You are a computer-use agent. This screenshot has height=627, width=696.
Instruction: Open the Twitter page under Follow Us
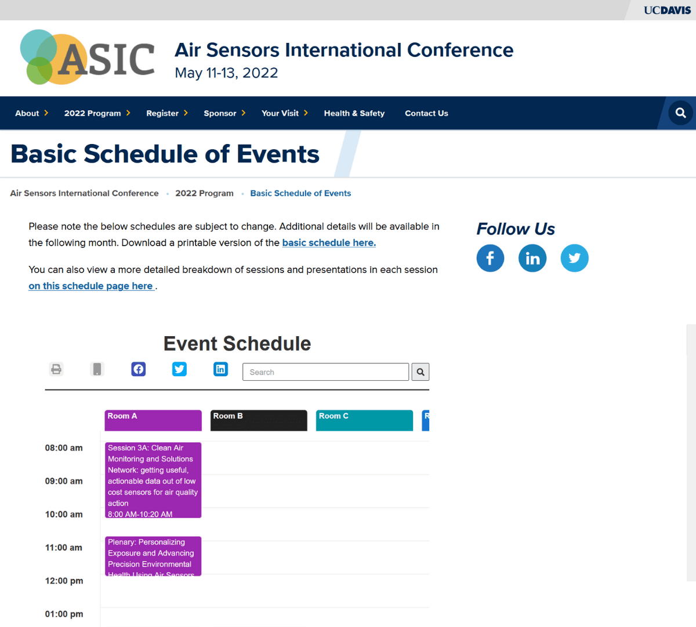pos(574,258)
